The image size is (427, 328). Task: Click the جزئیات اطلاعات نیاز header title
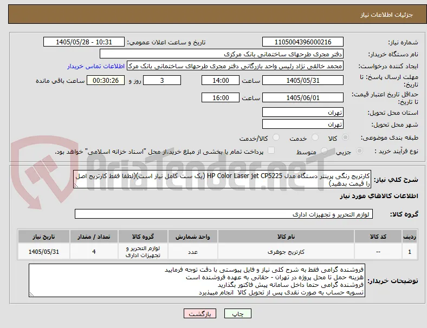point(387,15)
